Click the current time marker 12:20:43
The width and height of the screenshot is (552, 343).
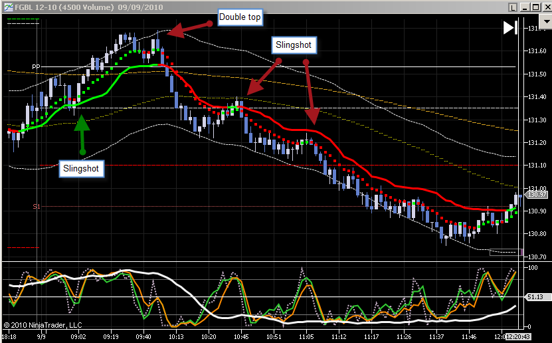click(x=517, y=336)
